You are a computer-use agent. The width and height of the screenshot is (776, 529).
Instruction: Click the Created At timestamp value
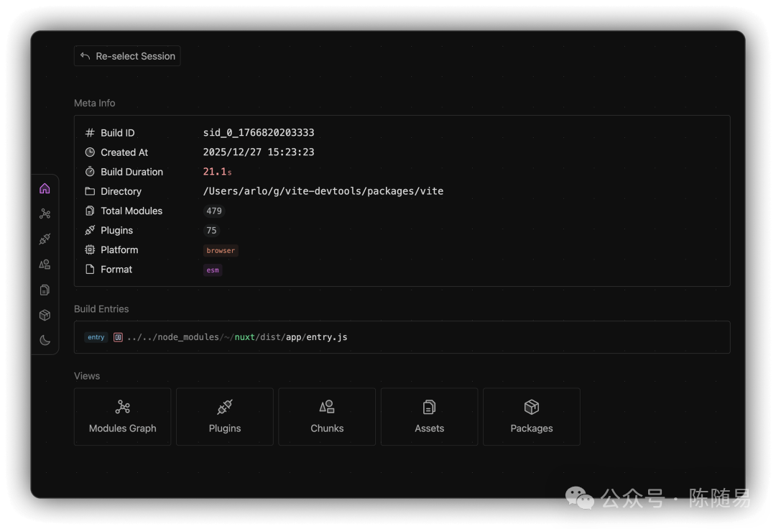[259, 152]
